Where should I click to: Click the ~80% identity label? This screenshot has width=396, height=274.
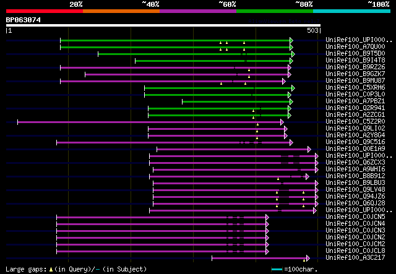pos(304,4)
